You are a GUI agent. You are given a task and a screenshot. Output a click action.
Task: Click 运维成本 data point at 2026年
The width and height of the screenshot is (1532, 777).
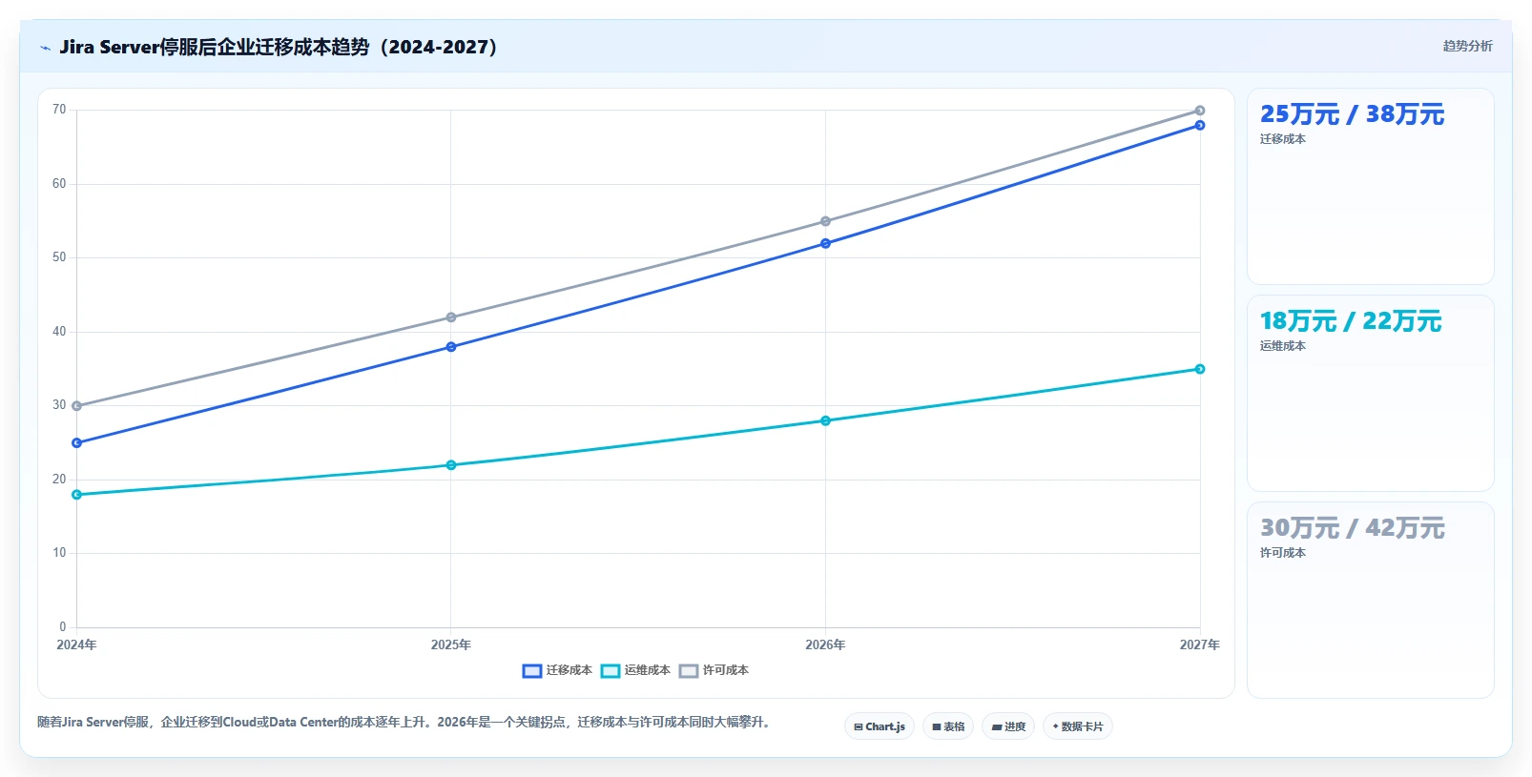[825, 420]
